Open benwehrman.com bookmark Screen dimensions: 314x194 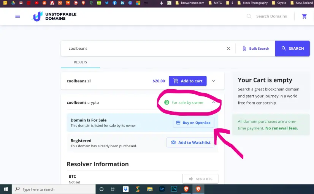[x=190, y=3]
